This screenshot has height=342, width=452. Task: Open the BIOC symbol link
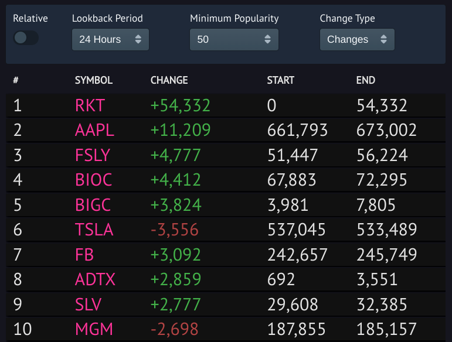(93, 180)
